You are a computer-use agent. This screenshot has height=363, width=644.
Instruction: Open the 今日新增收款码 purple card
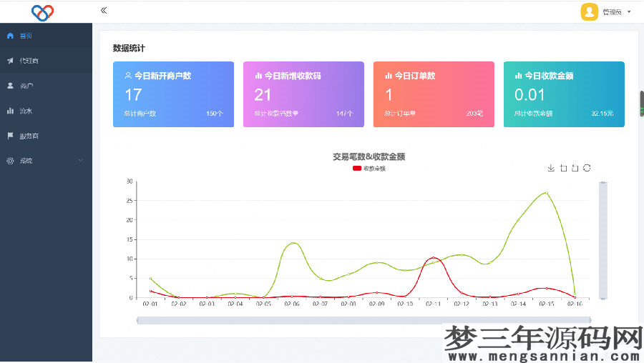pyautogui.click(x=303, y=94)
